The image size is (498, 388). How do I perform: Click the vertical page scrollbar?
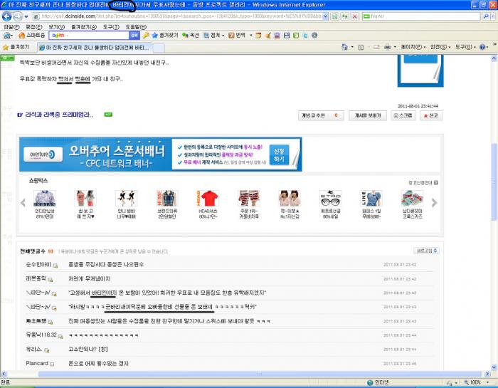point(493,214)
